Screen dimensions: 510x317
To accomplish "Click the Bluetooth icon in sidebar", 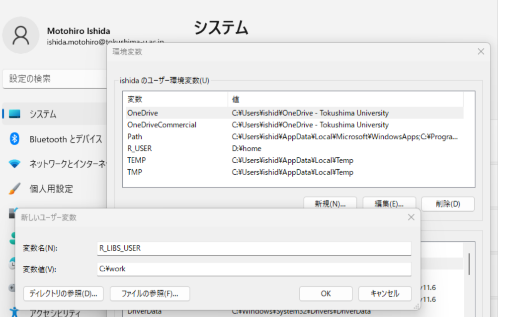I will pyautogui.click(x=14, y=139).
